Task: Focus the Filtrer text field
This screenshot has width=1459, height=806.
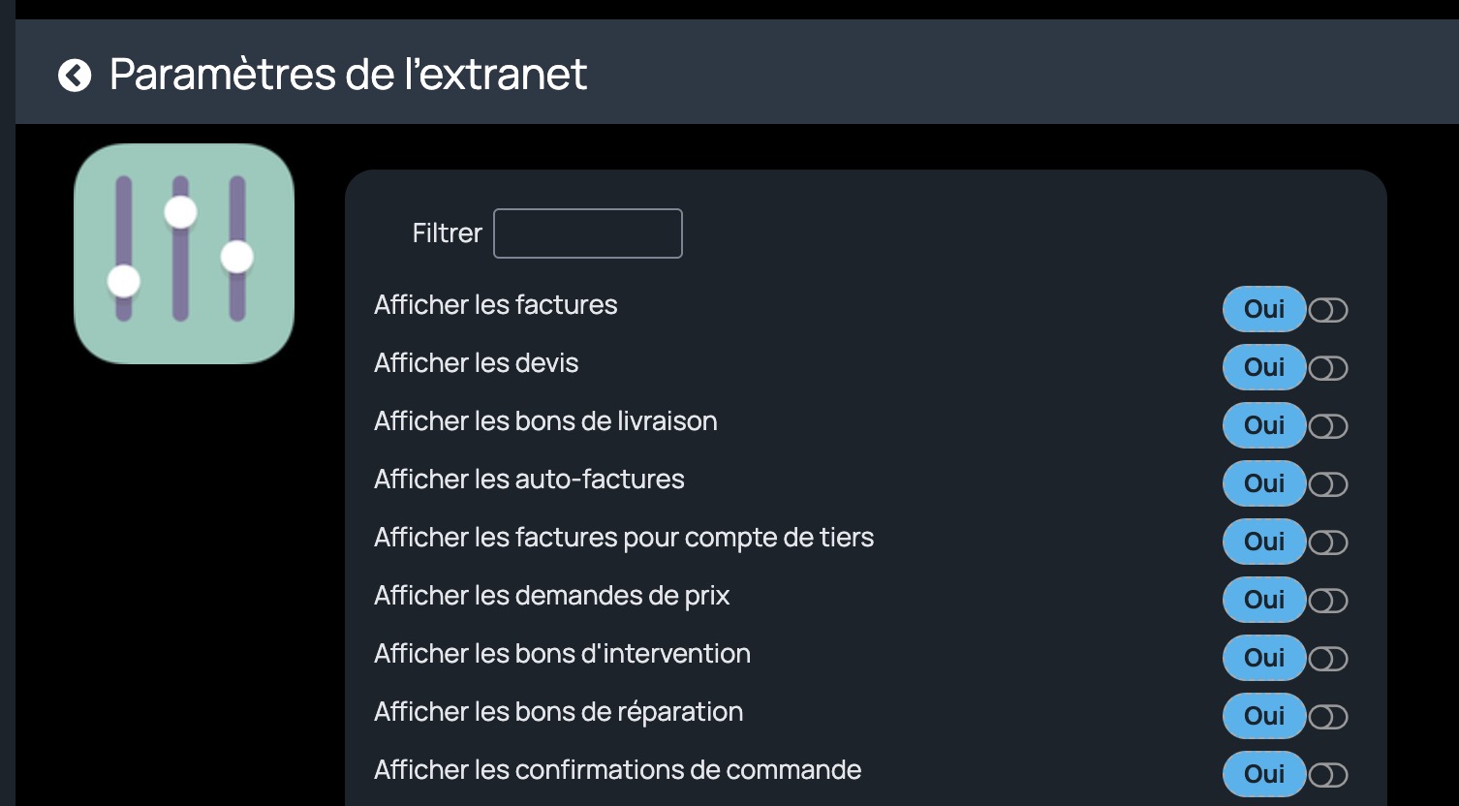Action: [588, 233]
